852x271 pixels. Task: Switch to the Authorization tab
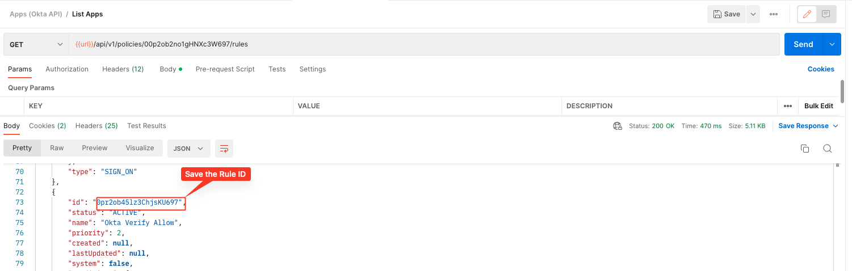67,69
